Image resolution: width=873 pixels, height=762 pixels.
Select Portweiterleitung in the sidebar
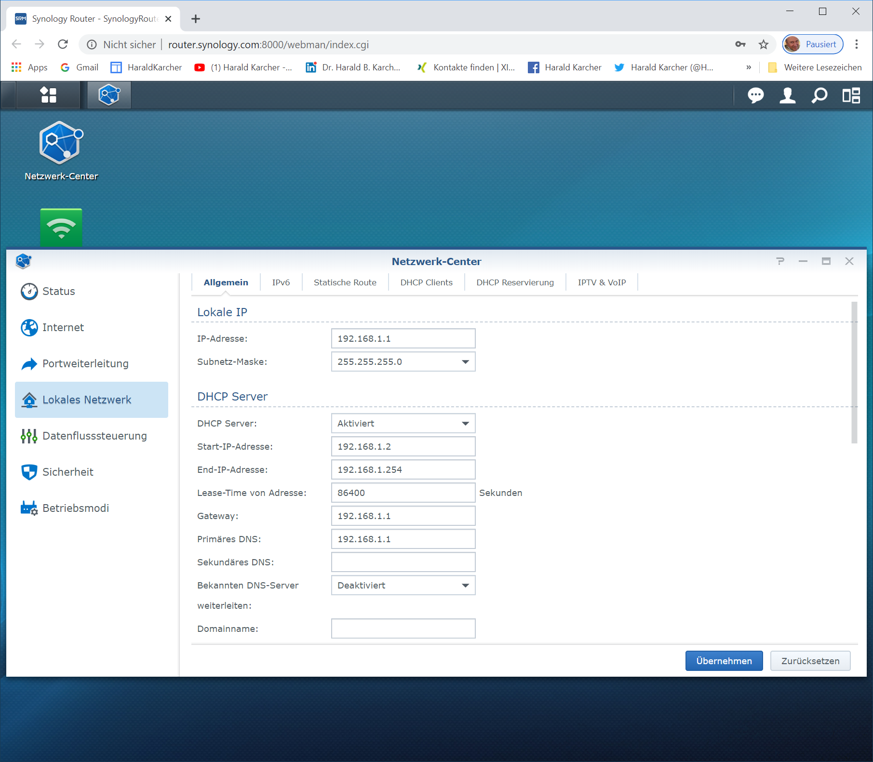[x=85, y=364]
